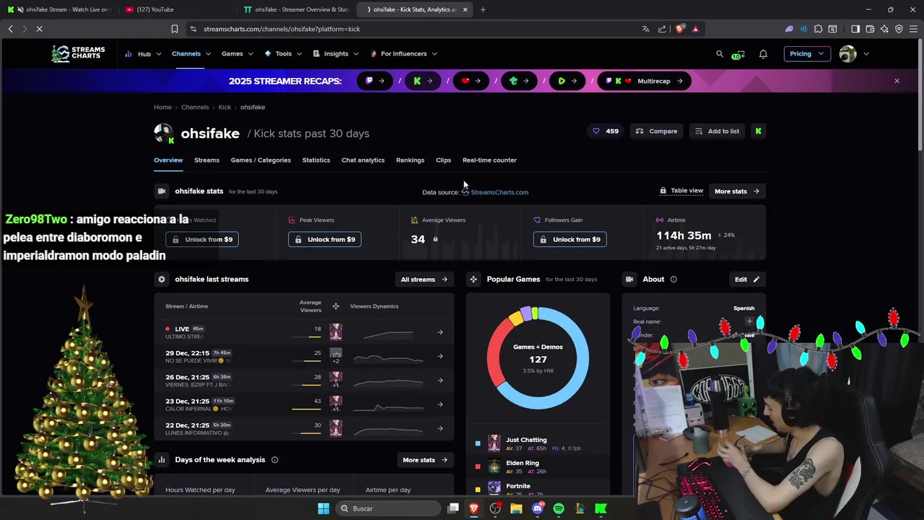Screen dimensions: 924x520
Task: Switch to the Statistics tab
Action: coord(316,160)
